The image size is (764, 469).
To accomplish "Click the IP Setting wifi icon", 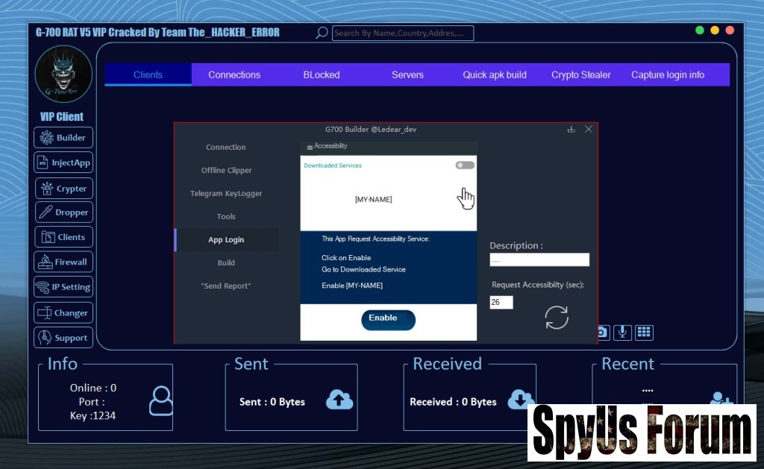I will click(x=43, y=287).
